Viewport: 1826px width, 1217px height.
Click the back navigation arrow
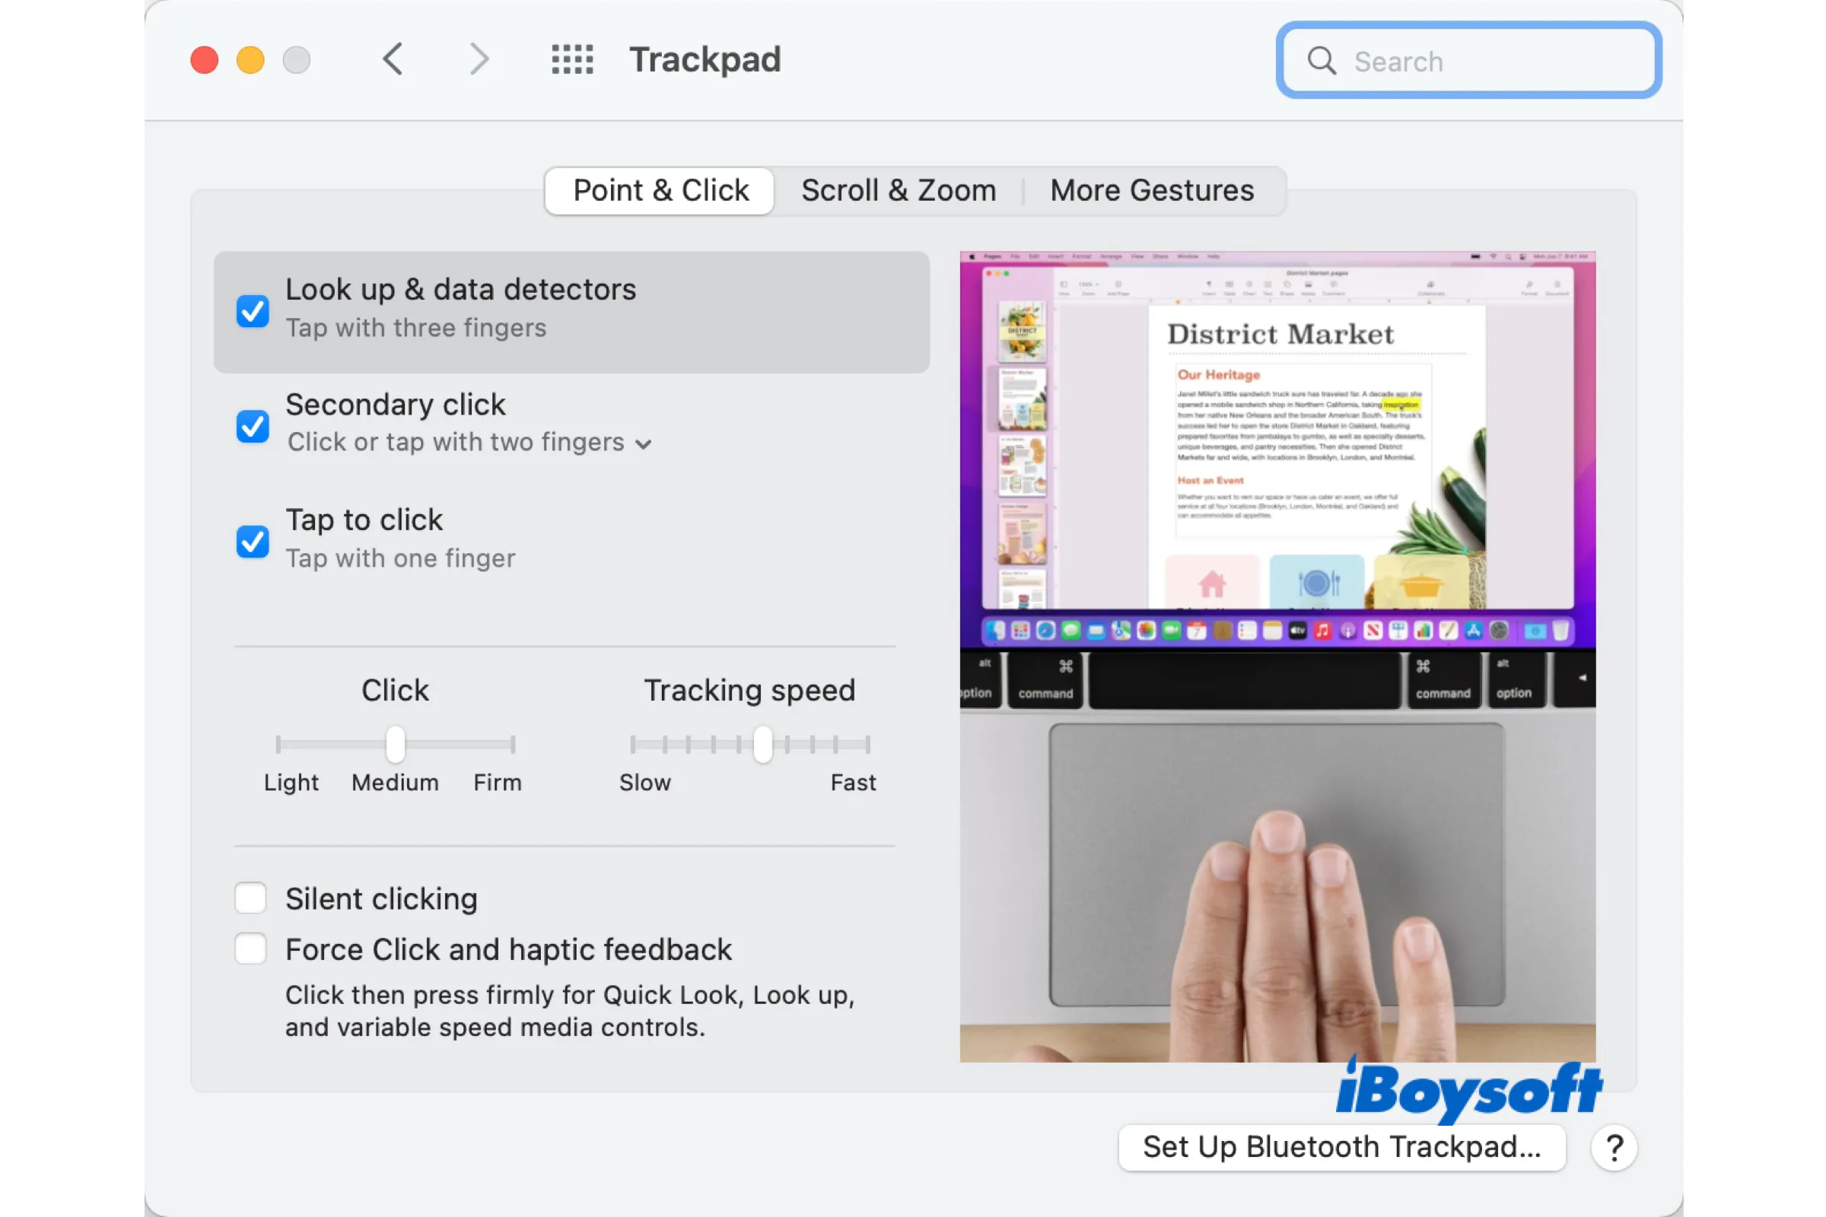[391, 59]
